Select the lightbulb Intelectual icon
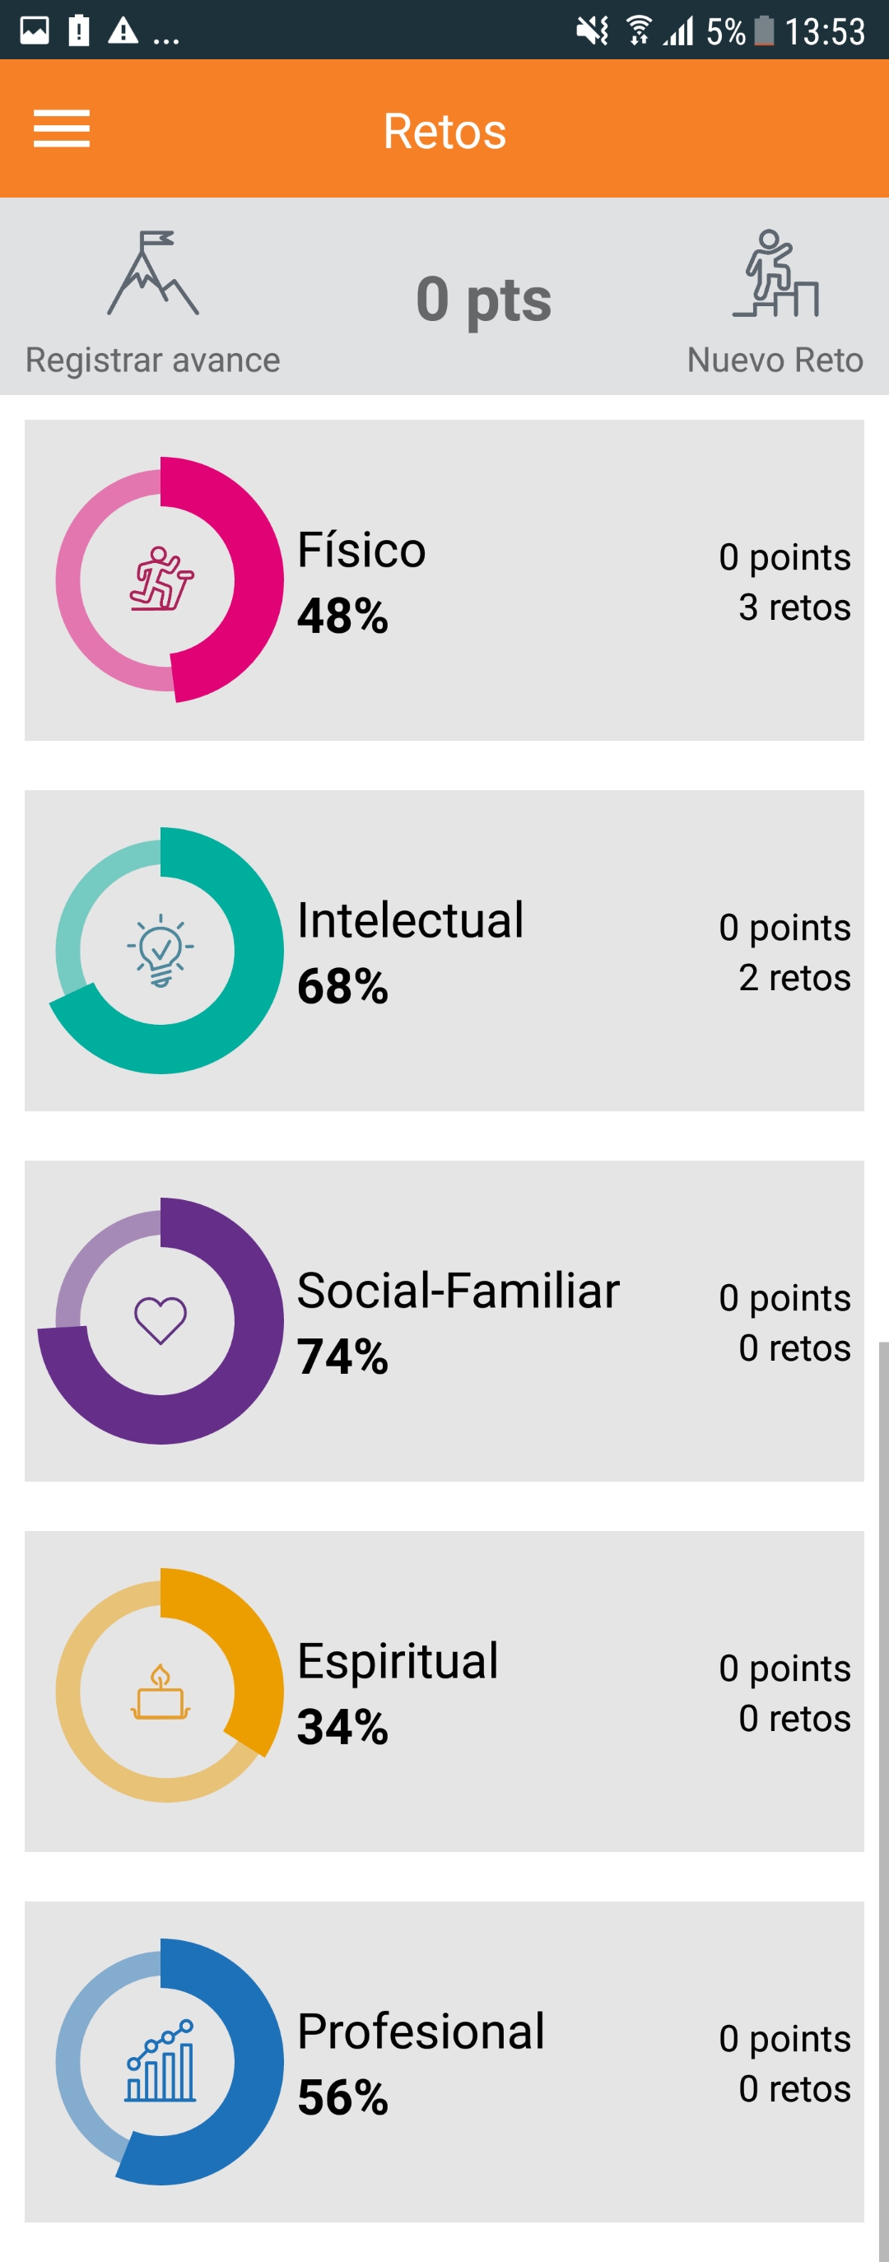889x2262 pixels. pos(161,950)
